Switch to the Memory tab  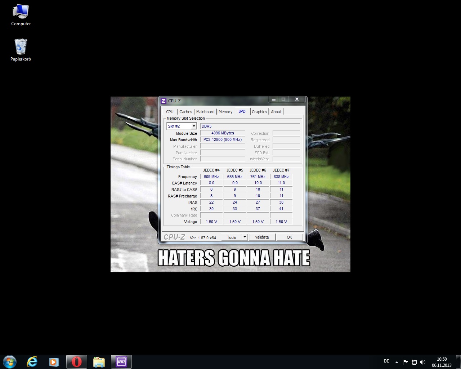(x=225, y=112)
